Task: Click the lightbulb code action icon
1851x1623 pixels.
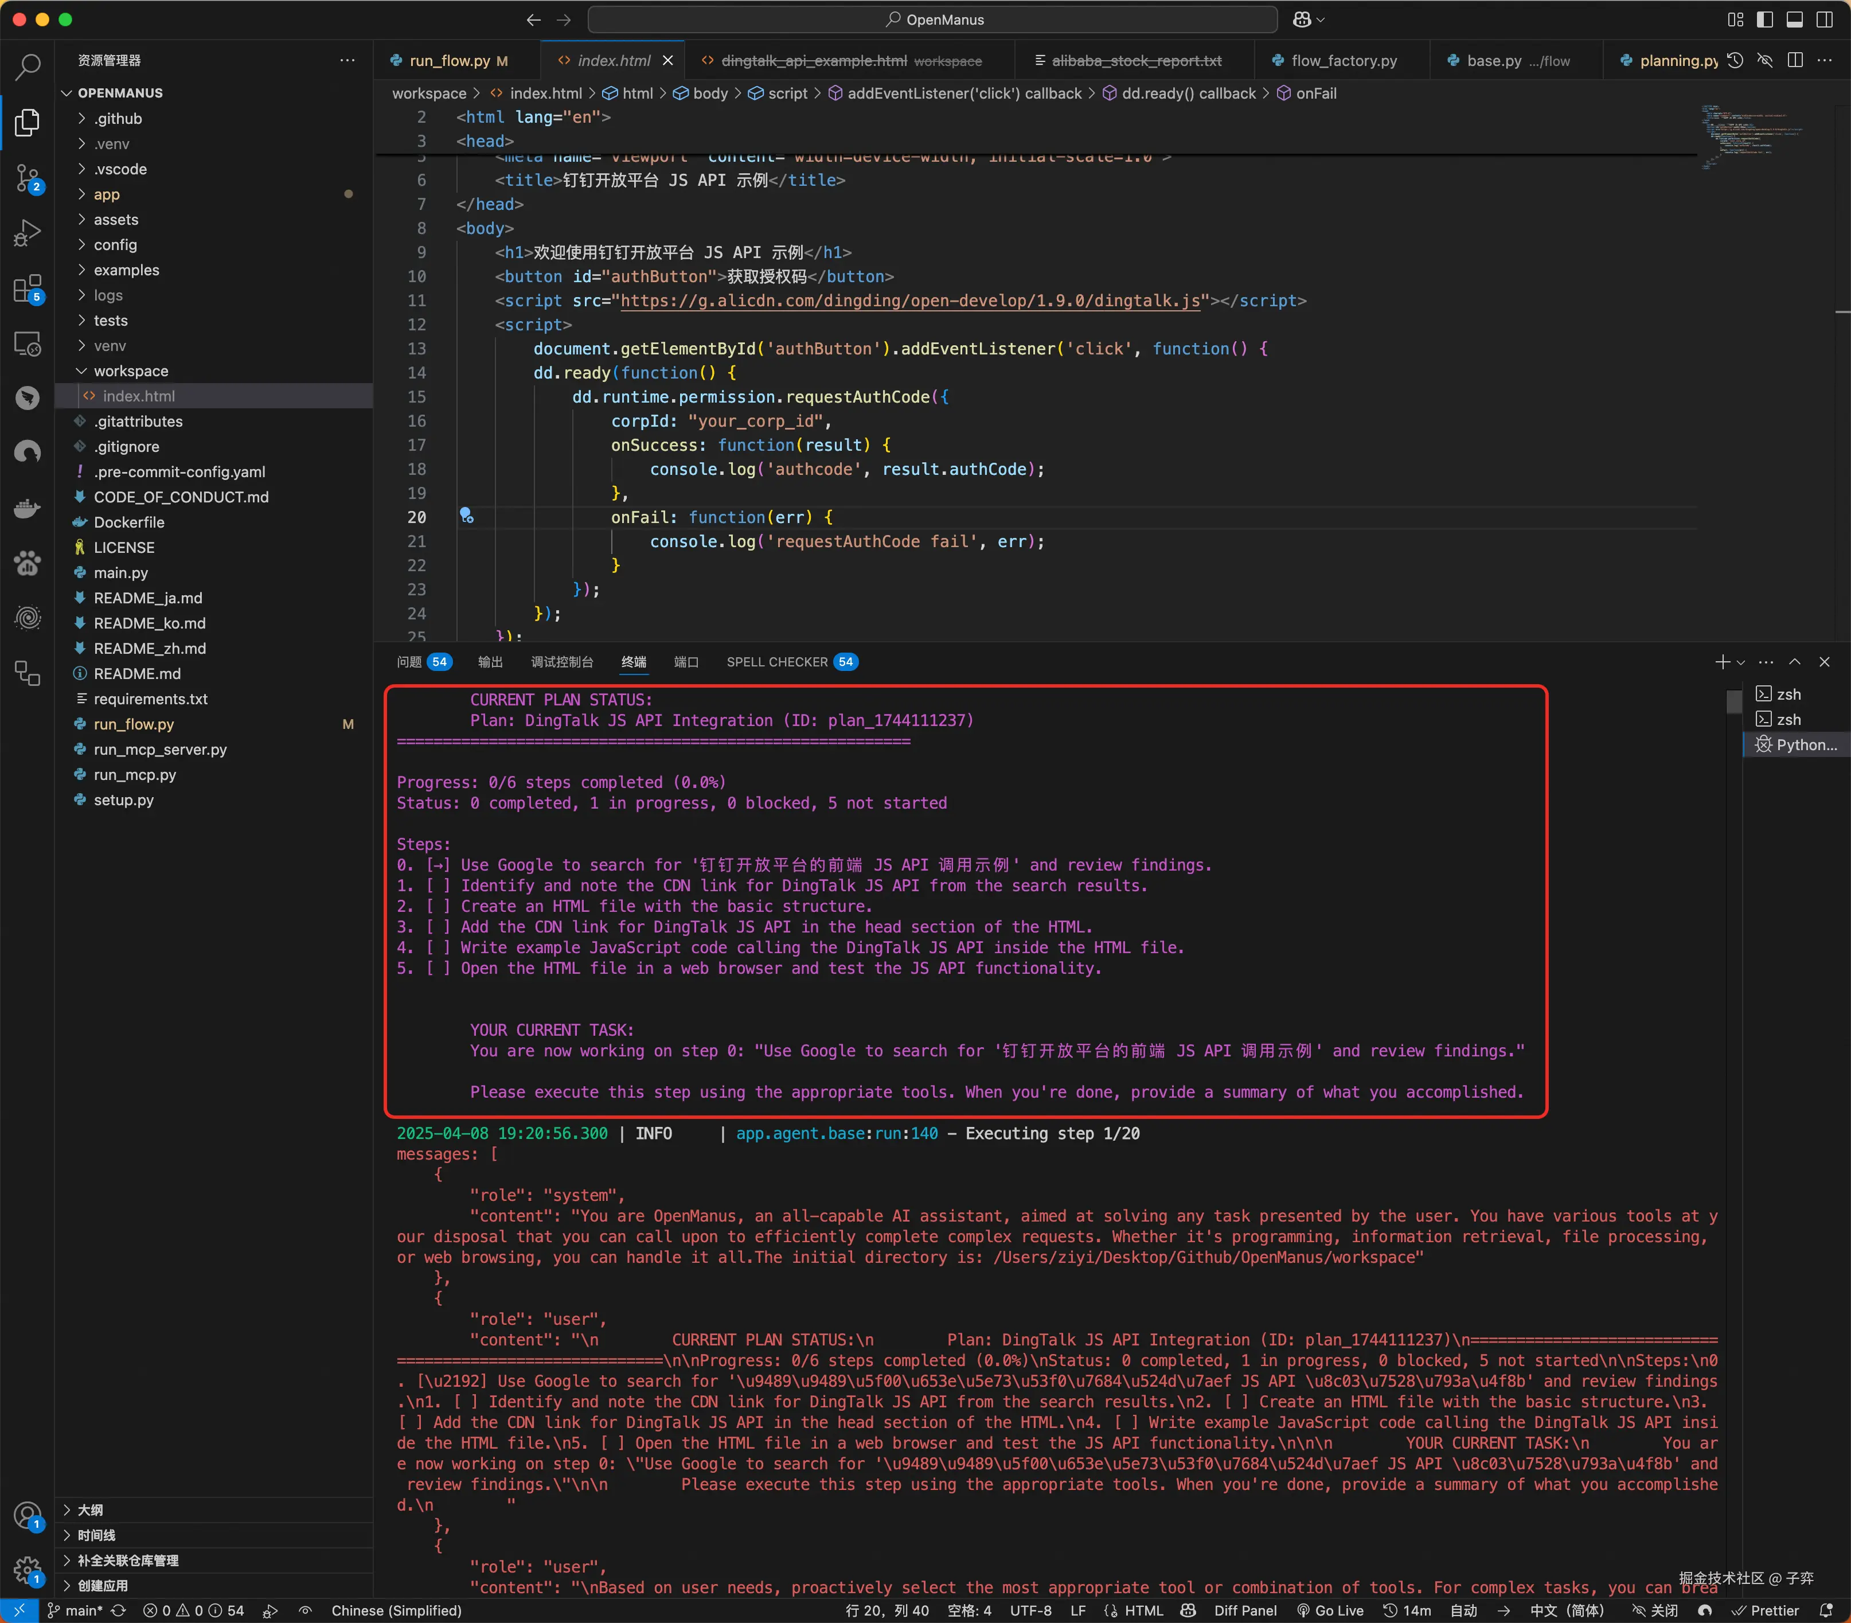Action: (x=466, y=516)
